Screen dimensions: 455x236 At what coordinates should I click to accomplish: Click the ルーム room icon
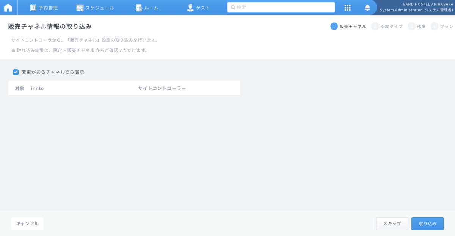139,8
